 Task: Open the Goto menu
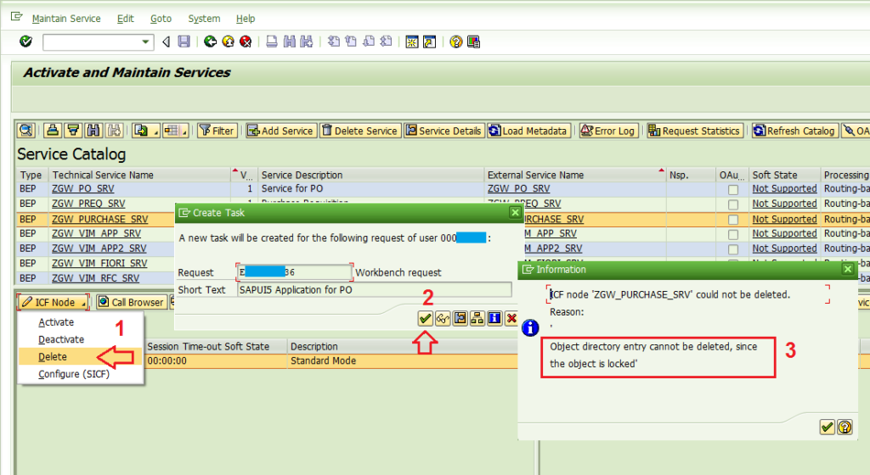(x=161, y=19)
